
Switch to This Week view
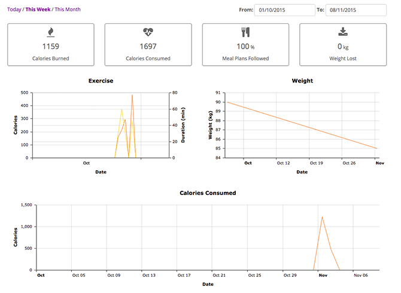(38, 10)
